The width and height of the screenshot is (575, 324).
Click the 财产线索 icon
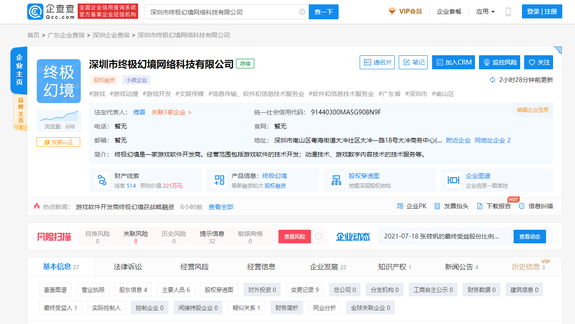pyautogui.click(x=102, y=180)
